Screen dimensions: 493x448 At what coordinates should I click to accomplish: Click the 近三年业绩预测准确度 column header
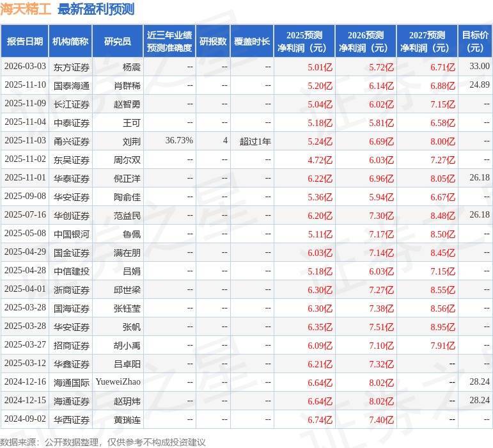tap(169, 42)
